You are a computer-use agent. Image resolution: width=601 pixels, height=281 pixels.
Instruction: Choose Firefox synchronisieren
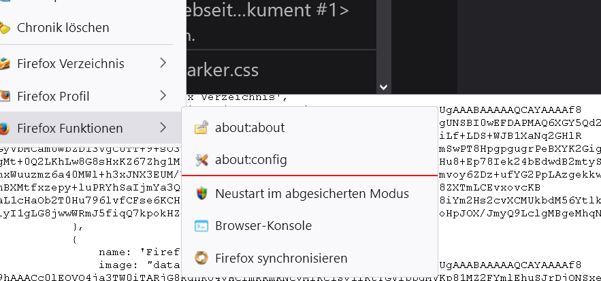pos(281,259)
